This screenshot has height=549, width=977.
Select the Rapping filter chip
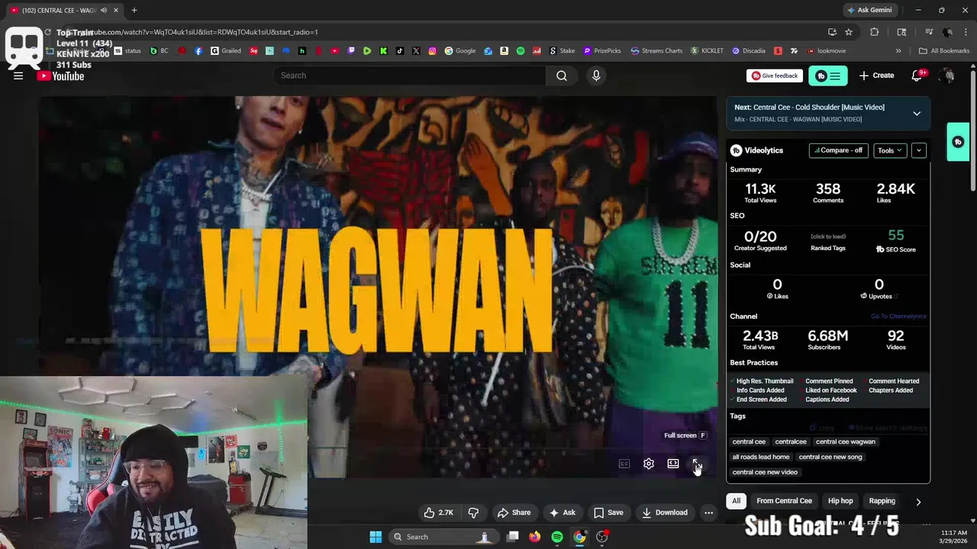(x=882, y=501)
